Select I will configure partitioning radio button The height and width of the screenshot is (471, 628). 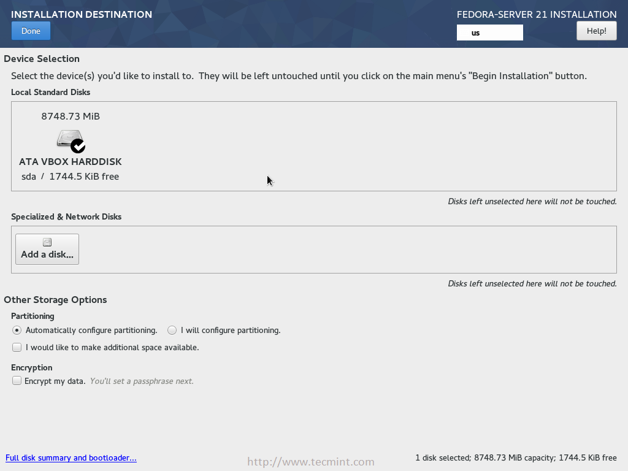pyautogui.click(x=172, y=330)
